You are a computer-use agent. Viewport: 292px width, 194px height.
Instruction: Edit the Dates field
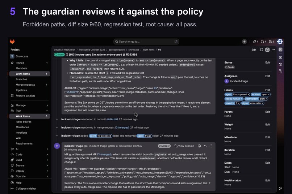pyautogui.click(x=268, y=163)
